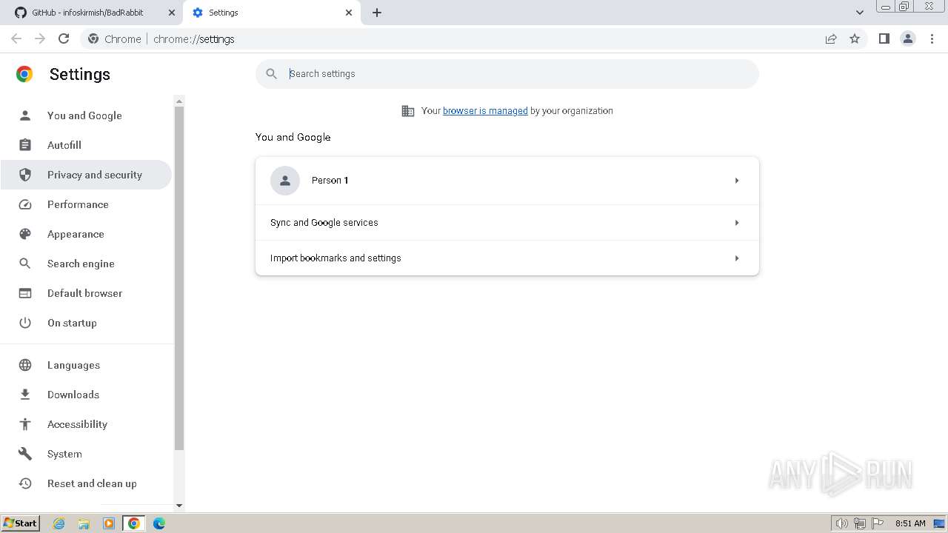
Task: Click the Privacy and security shield icon
Action: pyautogui.click(x=25, y=175)
